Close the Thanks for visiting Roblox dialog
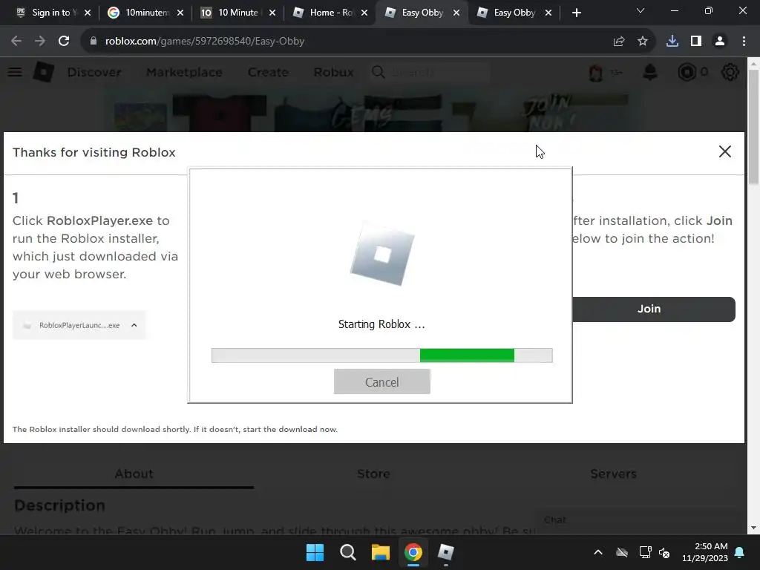760x570 pixels. 724,151
